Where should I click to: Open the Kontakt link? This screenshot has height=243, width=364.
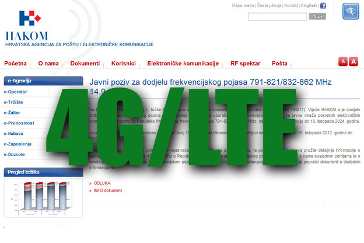click(x=291, y=6)
